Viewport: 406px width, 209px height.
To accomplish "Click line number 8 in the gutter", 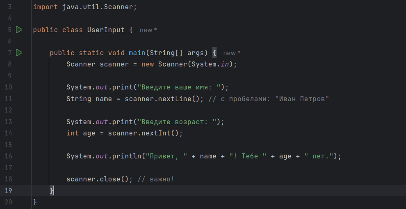I will [x=10, y=64].
